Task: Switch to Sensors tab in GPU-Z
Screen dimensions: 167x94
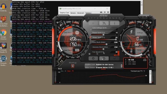Action: [73, 13]
